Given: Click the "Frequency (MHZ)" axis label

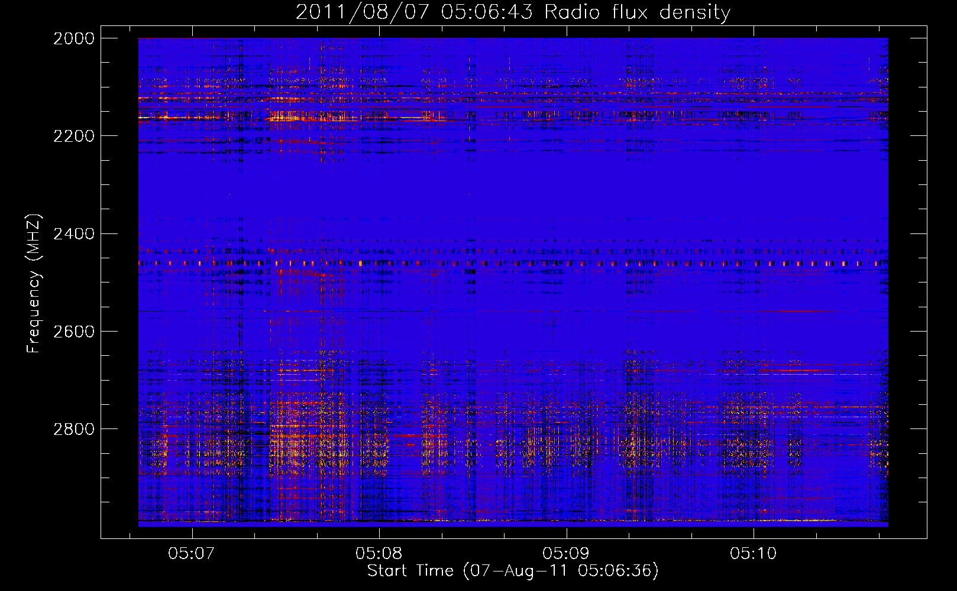Looking at the screenshot, I should (34, 284).
